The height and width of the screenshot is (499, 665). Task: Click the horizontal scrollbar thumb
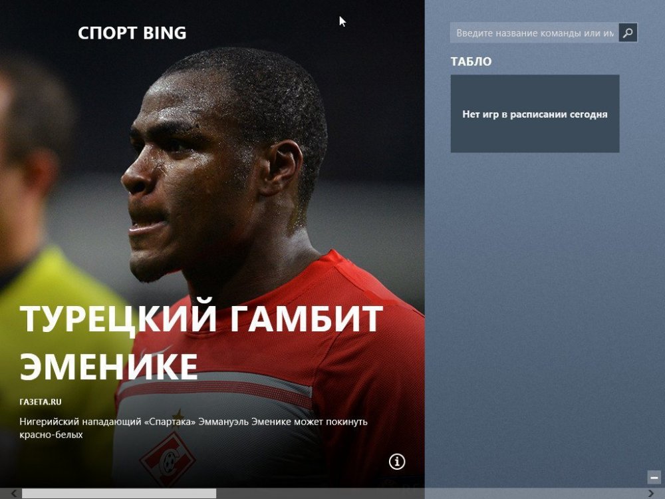(x=119, y=494)
